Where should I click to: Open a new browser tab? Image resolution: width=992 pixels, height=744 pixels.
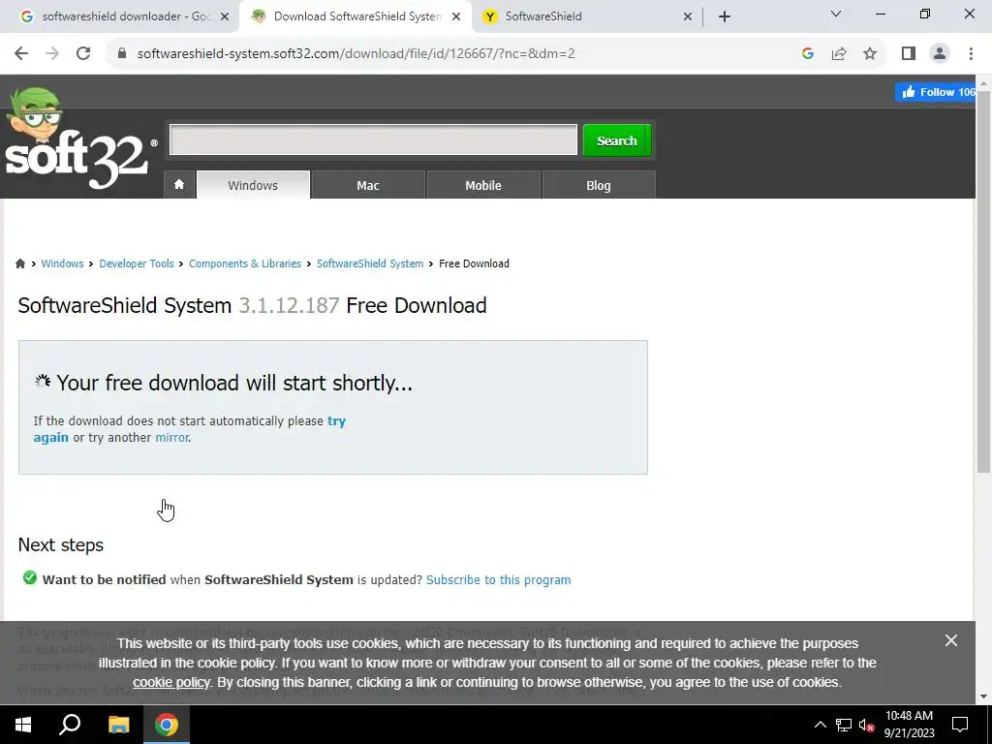point(725,16)
